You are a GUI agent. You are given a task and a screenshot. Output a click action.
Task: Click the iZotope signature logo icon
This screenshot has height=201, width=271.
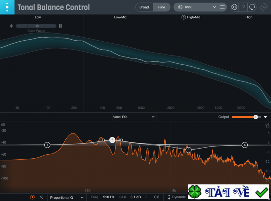264,7
